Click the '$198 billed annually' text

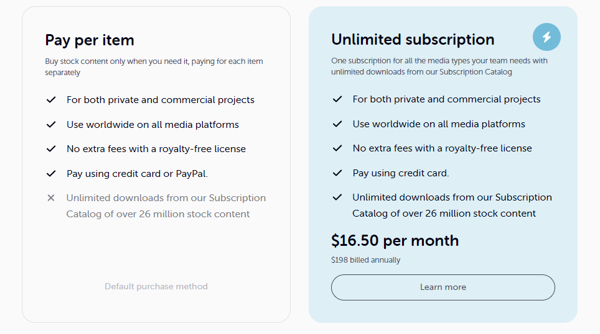coord(365,260)
